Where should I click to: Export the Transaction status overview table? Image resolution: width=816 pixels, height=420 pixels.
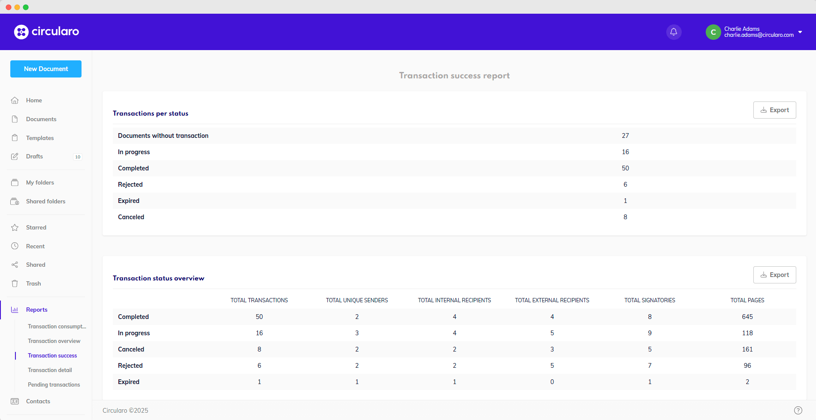(774, 275)
